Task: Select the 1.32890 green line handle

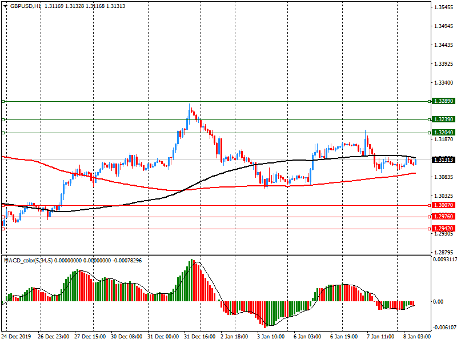Action: tap(3, 101)
